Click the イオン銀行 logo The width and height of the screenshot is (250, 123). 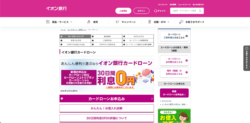pyautogui.click(x=56, y=8)
